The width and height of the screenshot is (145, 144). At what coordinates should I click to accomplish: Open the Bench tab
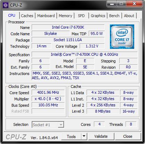tap(114, 16)
